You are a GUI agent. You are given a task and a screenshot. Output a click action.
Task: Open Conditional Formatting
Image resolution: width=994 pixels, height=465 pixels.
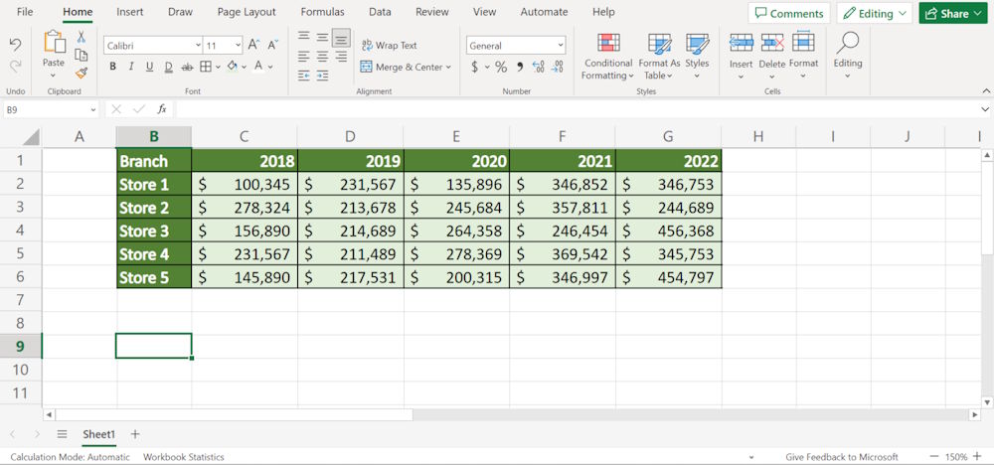[607, 56]
